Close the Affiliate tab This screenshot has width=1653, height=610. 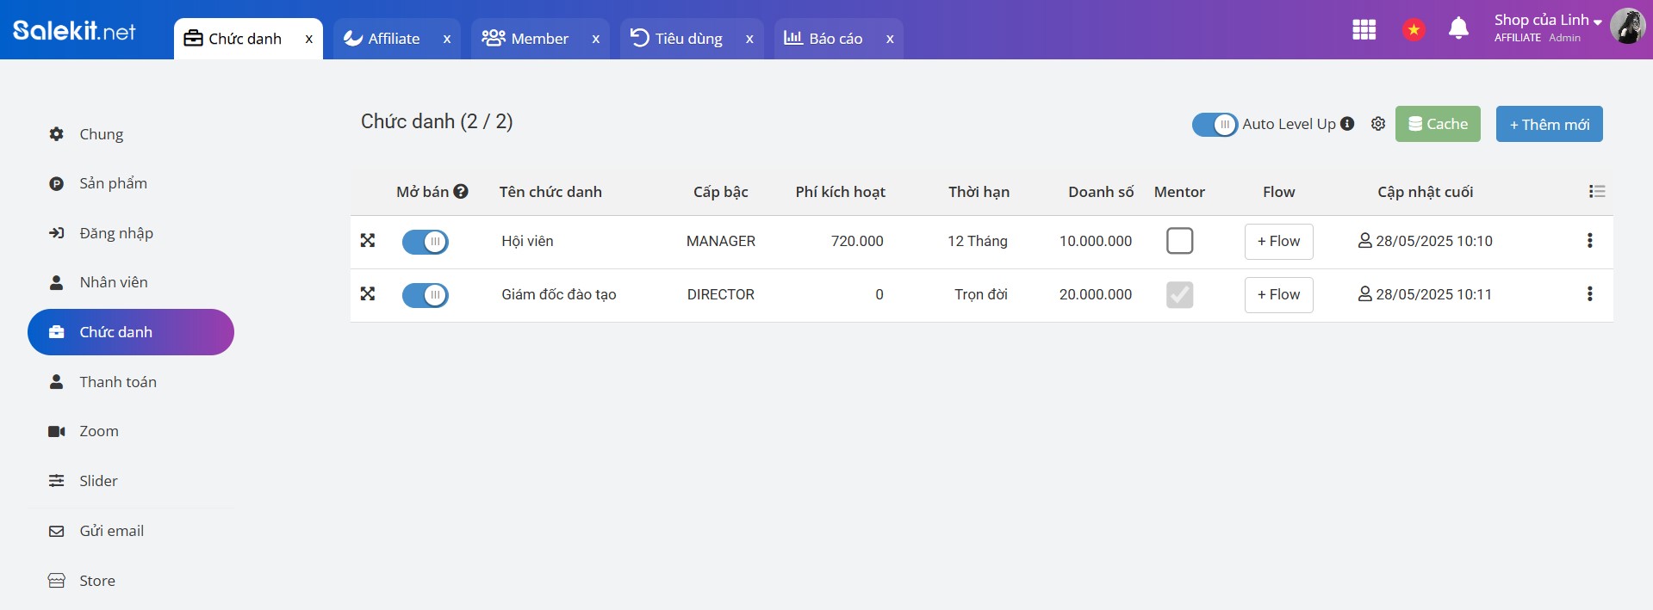pyautogui.click(x=447, y=39)
